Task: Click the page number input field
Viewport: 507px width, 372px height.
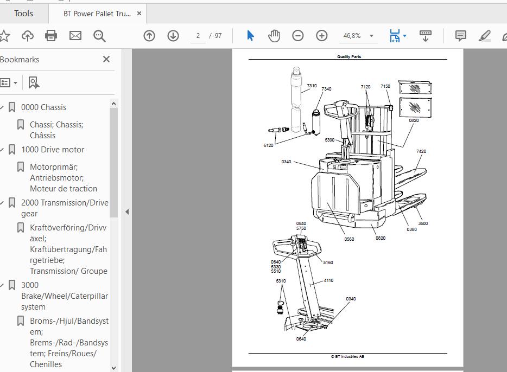Action: click(x=198, y=36)
